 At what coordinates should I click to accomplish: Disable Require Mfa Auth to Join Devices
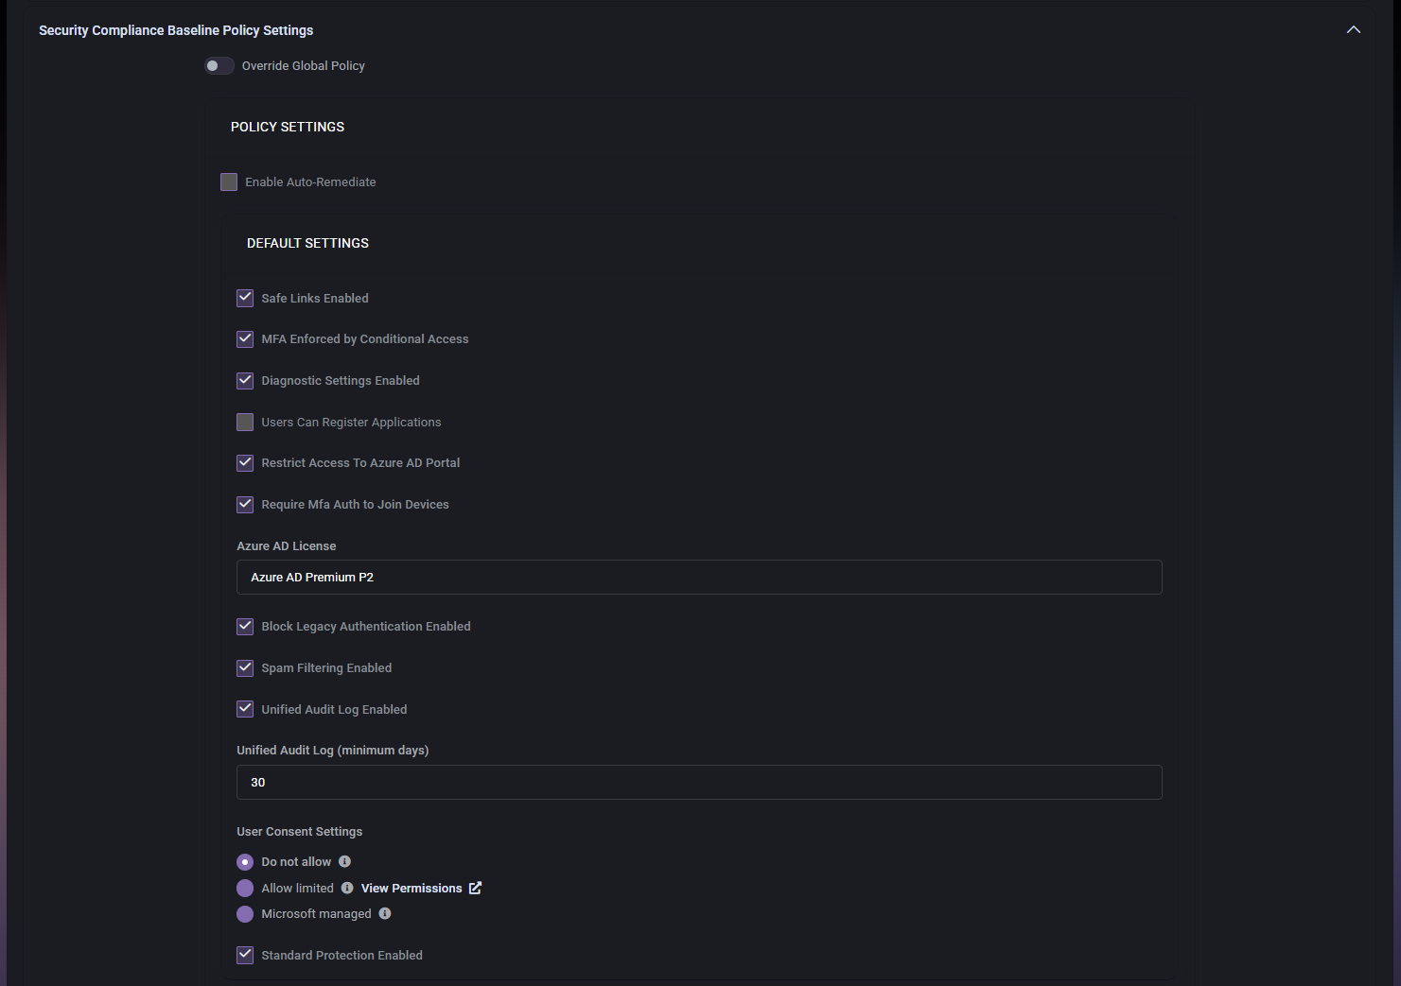[x=245, y=504]
